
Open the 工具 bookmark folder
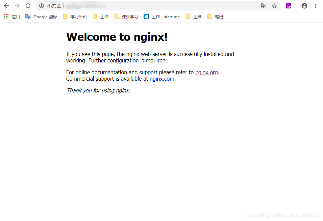tap(194, 17)
